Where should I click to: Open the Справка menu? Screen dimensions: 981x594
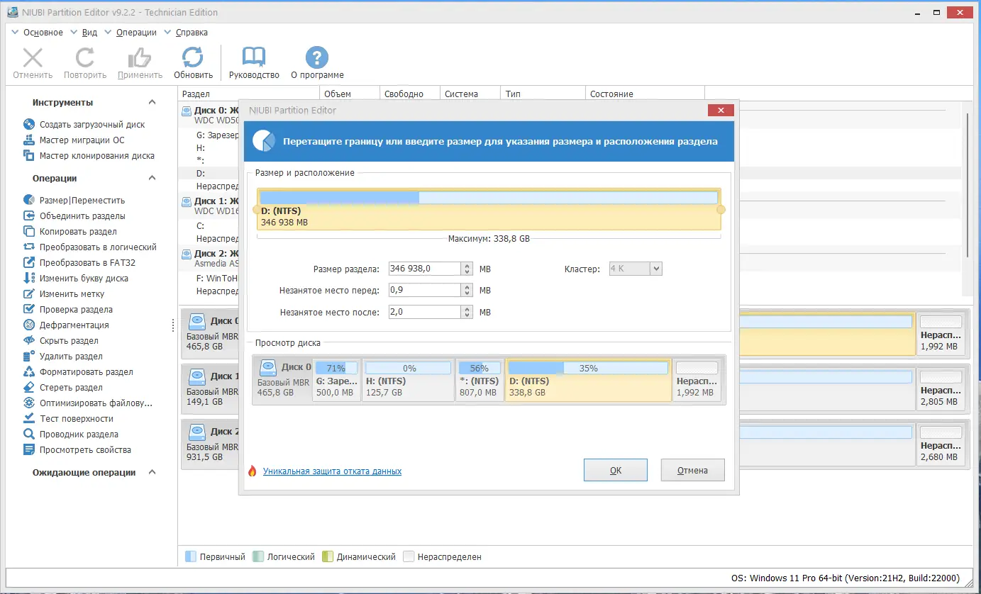tap(191, 33)
